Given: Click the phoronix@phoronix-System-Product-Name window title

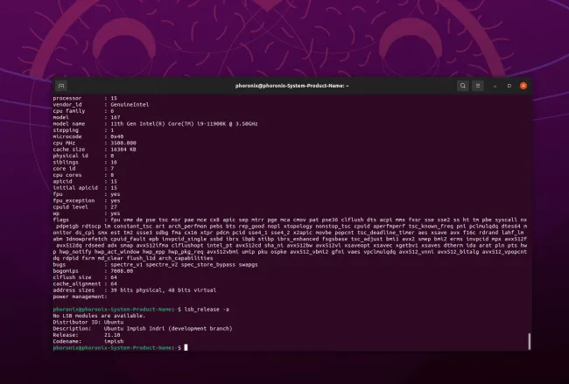Looking at the screenshot, I should coord(292,86).
